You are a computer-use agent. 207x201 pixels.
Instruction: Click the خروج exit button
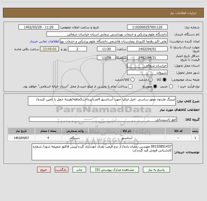[44, 170]
